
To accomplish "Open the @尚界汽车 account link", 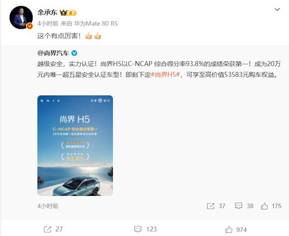I will tap(53, 53).
